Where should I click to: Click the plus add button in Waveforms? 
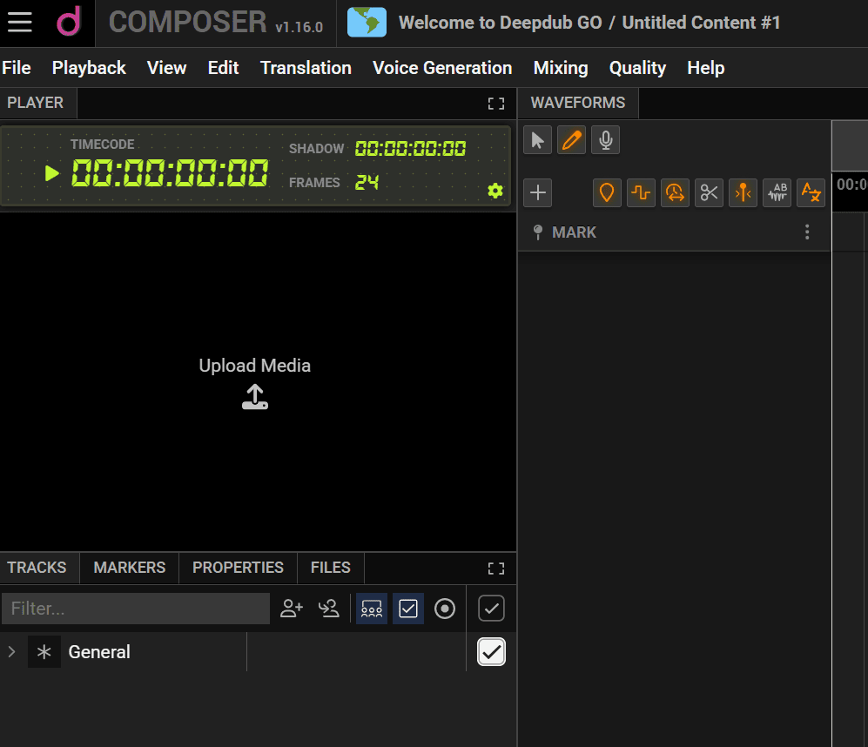pyautogui.click(x=538, y=192)
